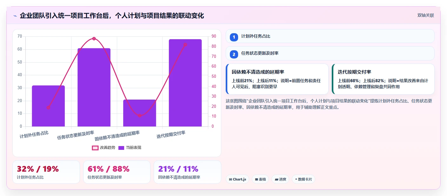447x196 pixels.
Task: Click the right axis value 90
Action: (214, 36)
